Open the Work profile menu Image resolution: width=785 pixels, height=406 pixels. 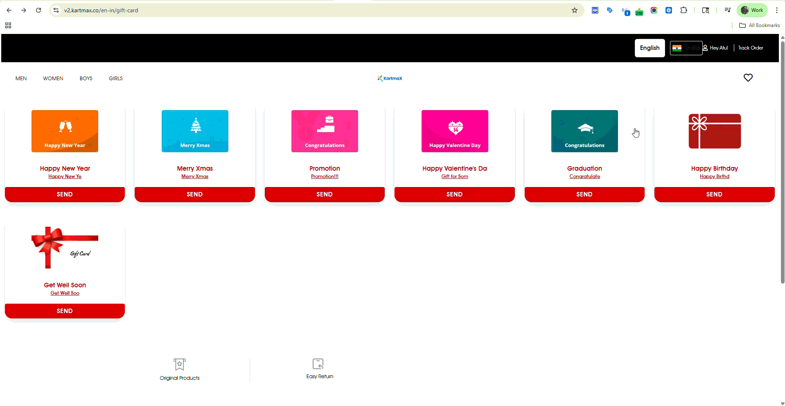(x=752, y=10)
